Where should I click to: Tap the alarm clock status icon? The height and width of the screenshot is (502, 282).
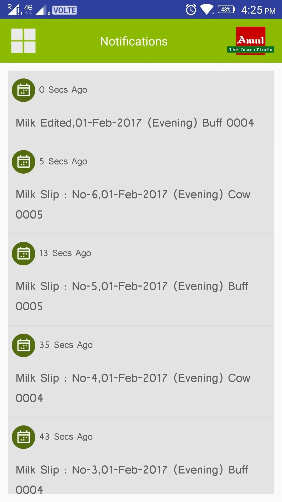[x=191, y=10]
